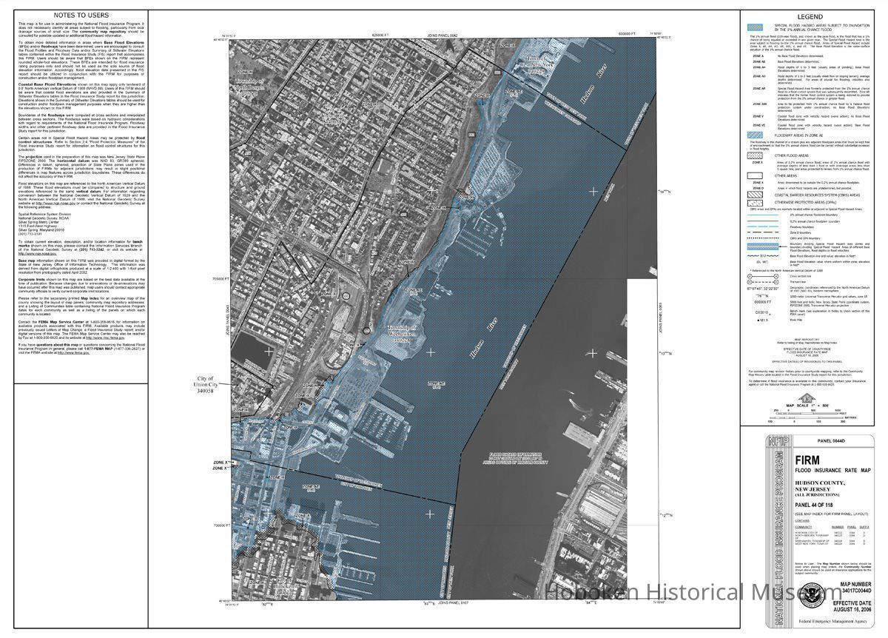Click the LEGEND heading
This screenshot has height=638, width=888.
809,16
